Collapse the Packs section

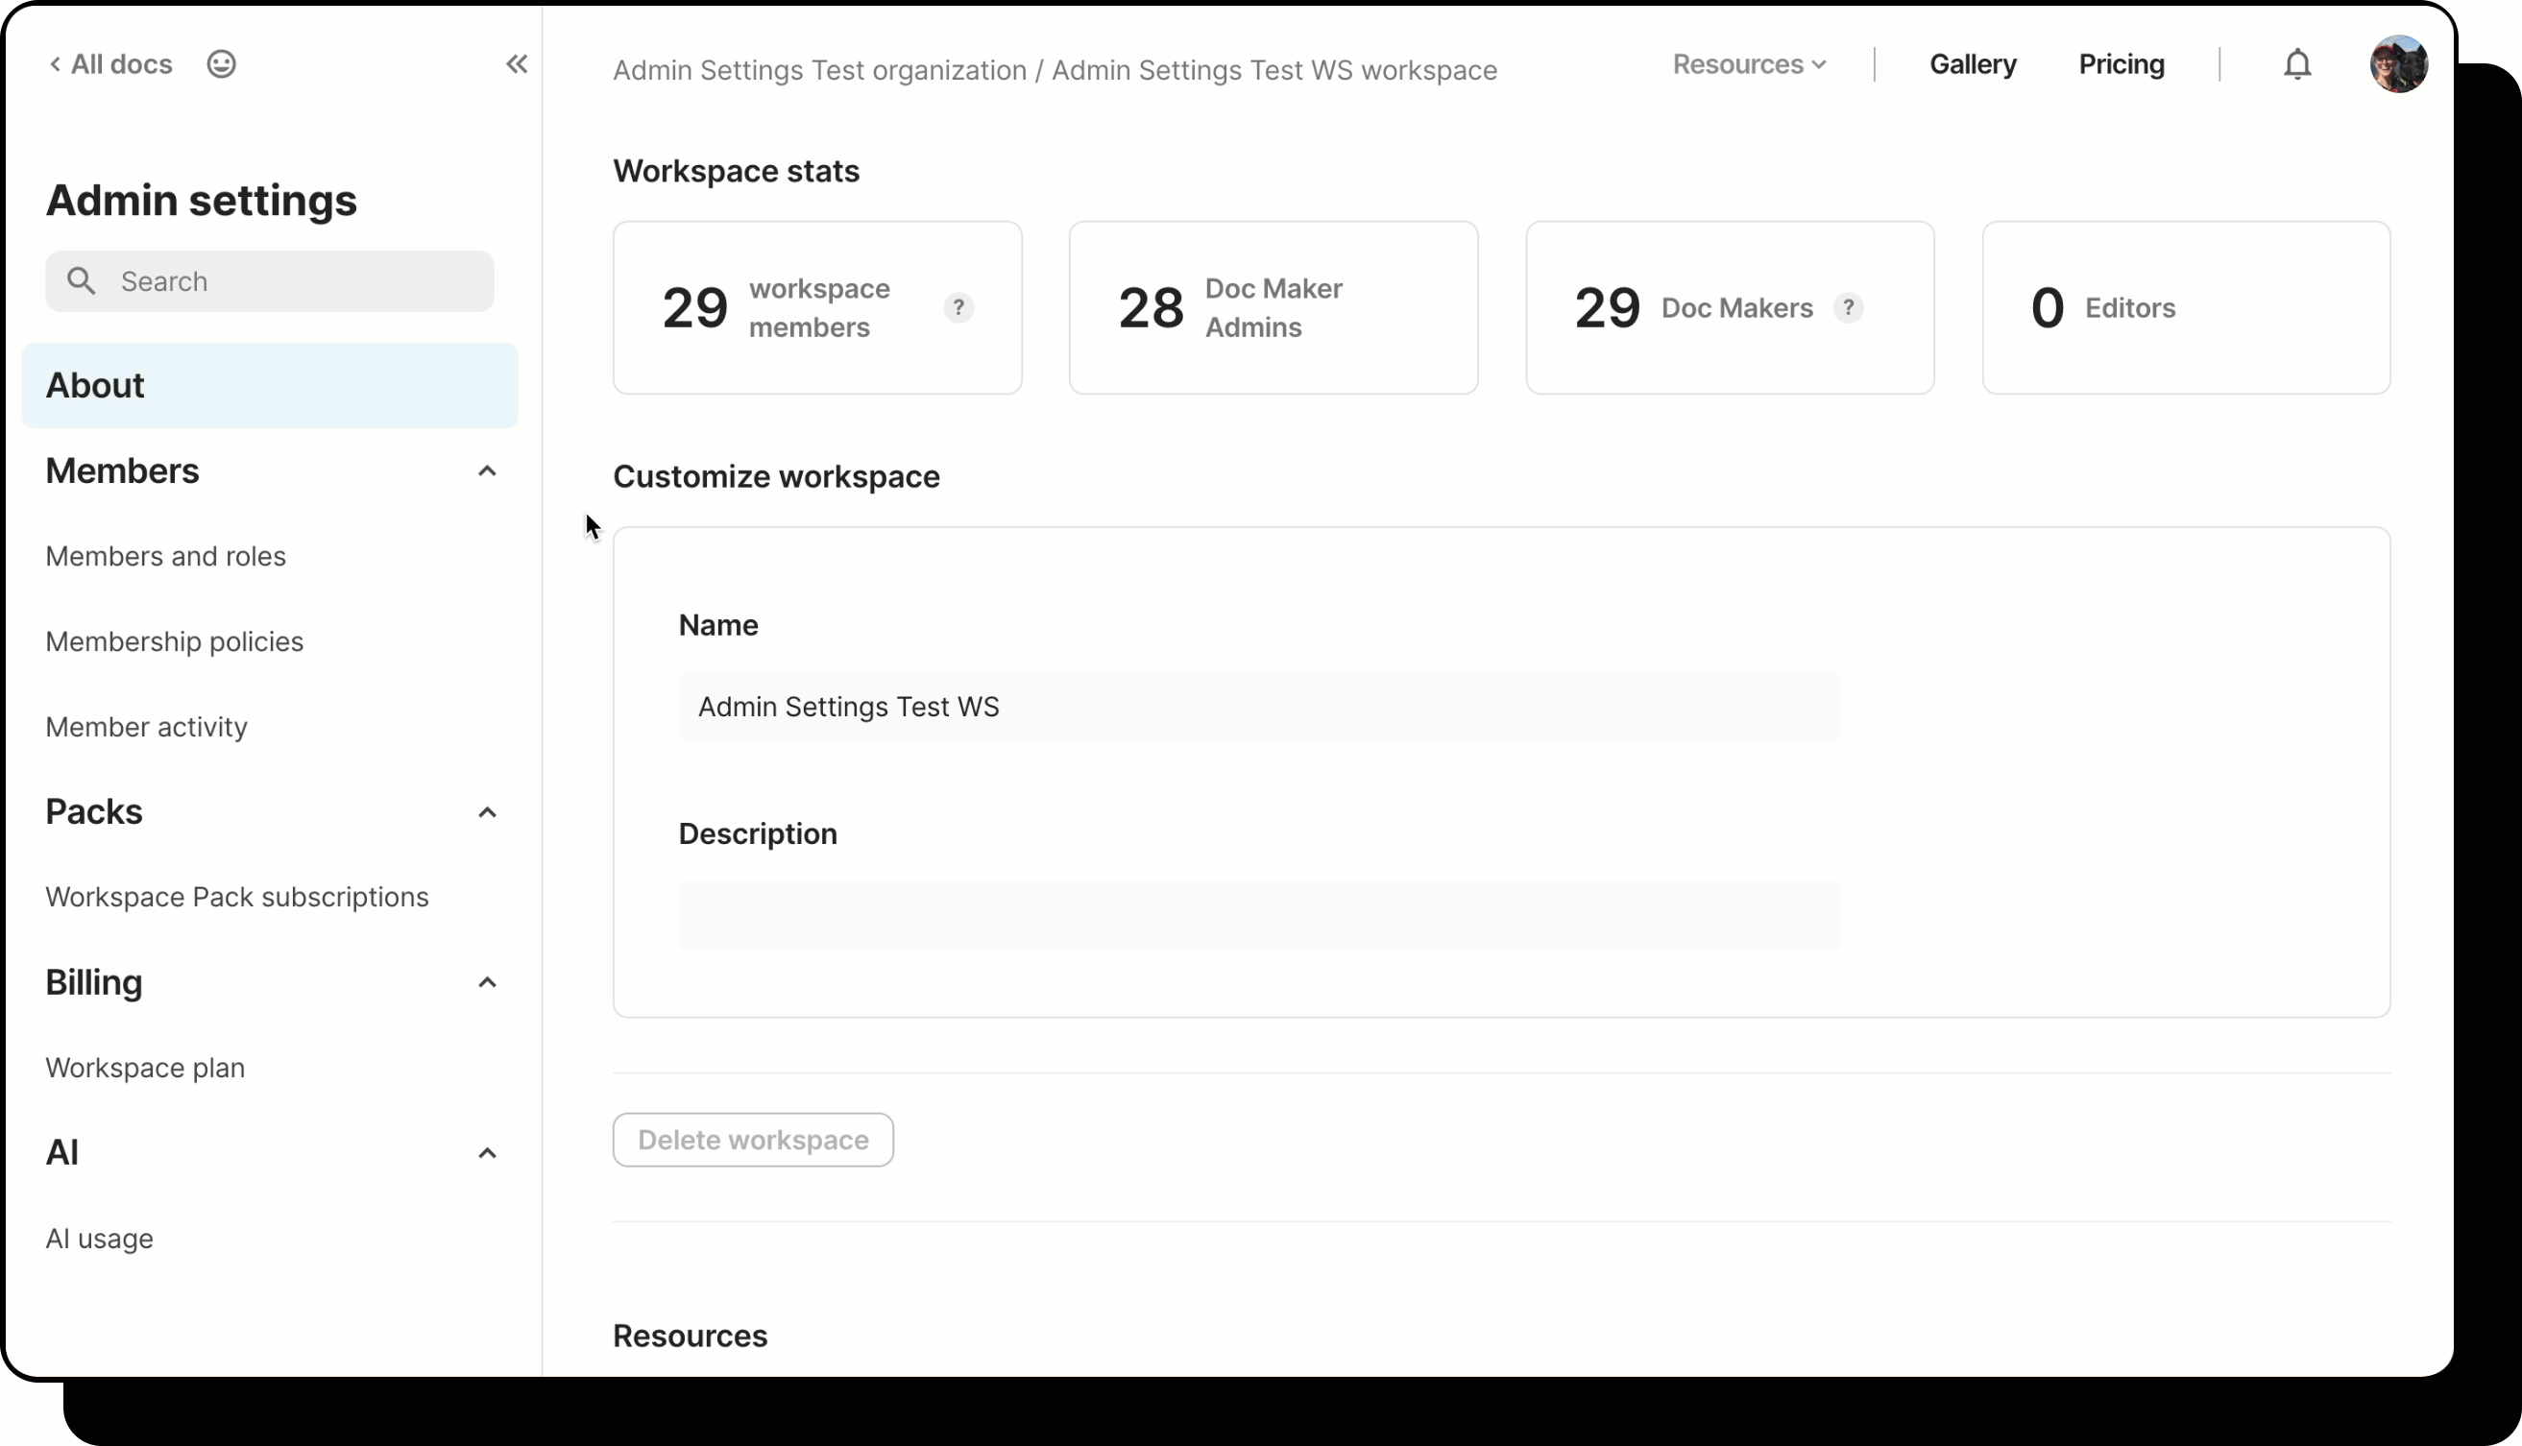pyautogui.click(x=487, y=812)
